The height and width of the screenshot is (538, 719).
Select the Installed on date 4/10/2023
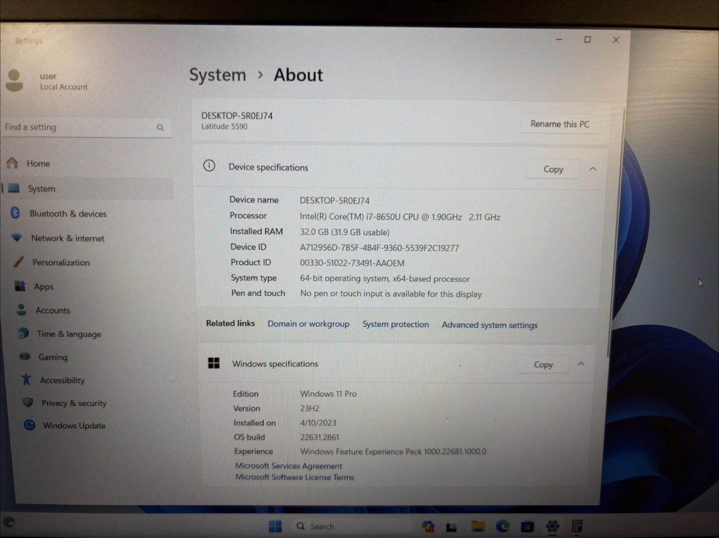pyautogui.click(x=318, y=423)
